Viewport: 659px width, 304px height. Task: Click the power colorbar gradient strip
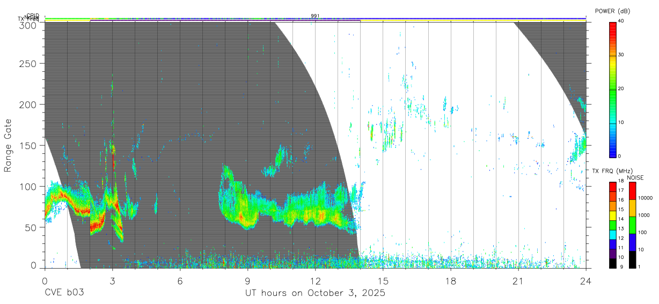pos(612,89)
